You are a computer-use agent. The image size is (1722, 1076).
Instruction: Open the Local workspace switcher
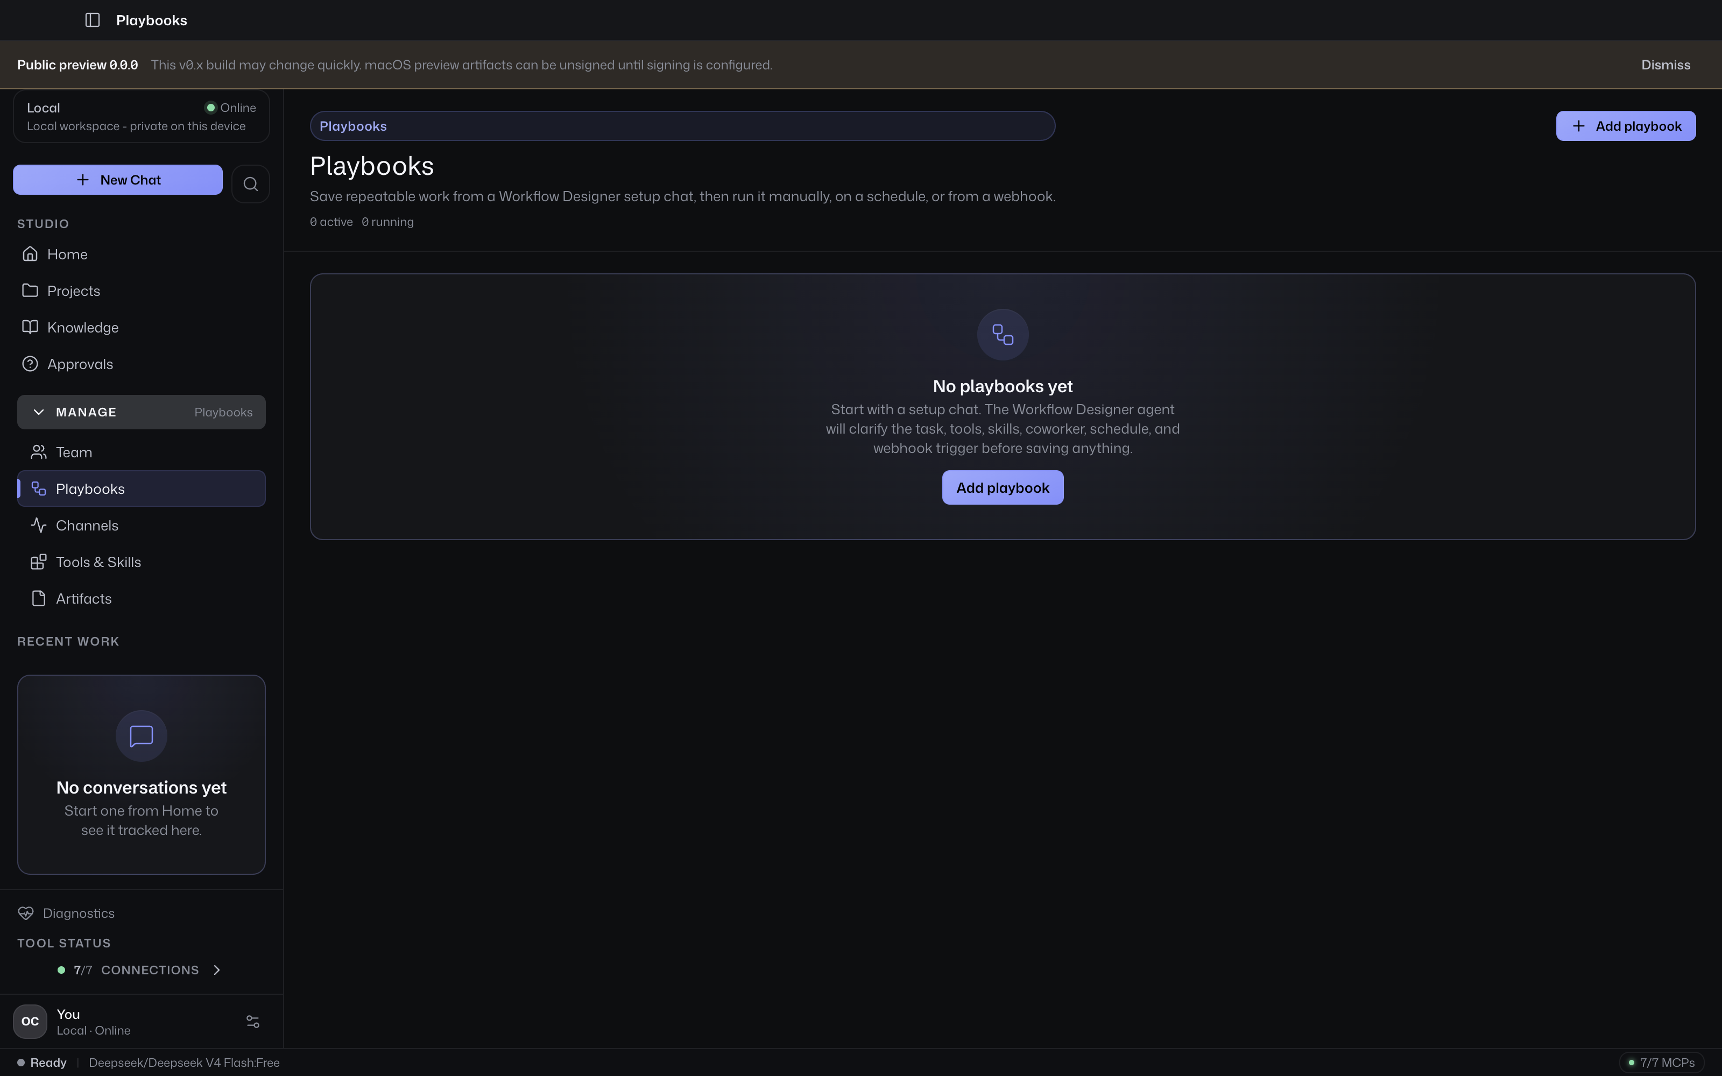coord(141,117)
